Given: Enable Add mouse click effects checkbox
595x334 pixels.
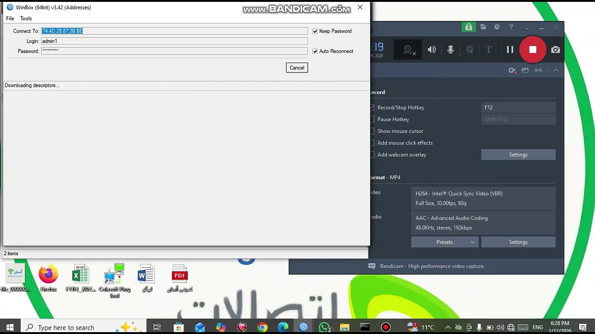Looking at the screenshot, I should pyautogui.click(x=372, y=143).
